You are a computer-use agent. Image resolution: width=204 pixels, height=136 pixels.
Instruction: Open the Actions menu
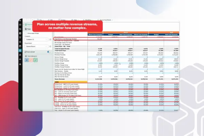point(63,20)
